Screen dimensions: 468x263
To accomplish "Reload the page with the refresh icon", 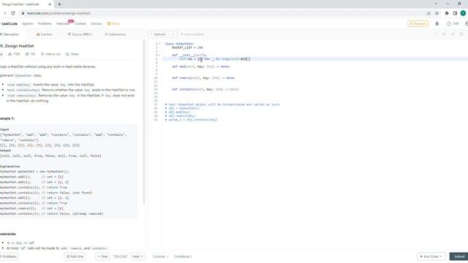I will click(x=13, y=13).
